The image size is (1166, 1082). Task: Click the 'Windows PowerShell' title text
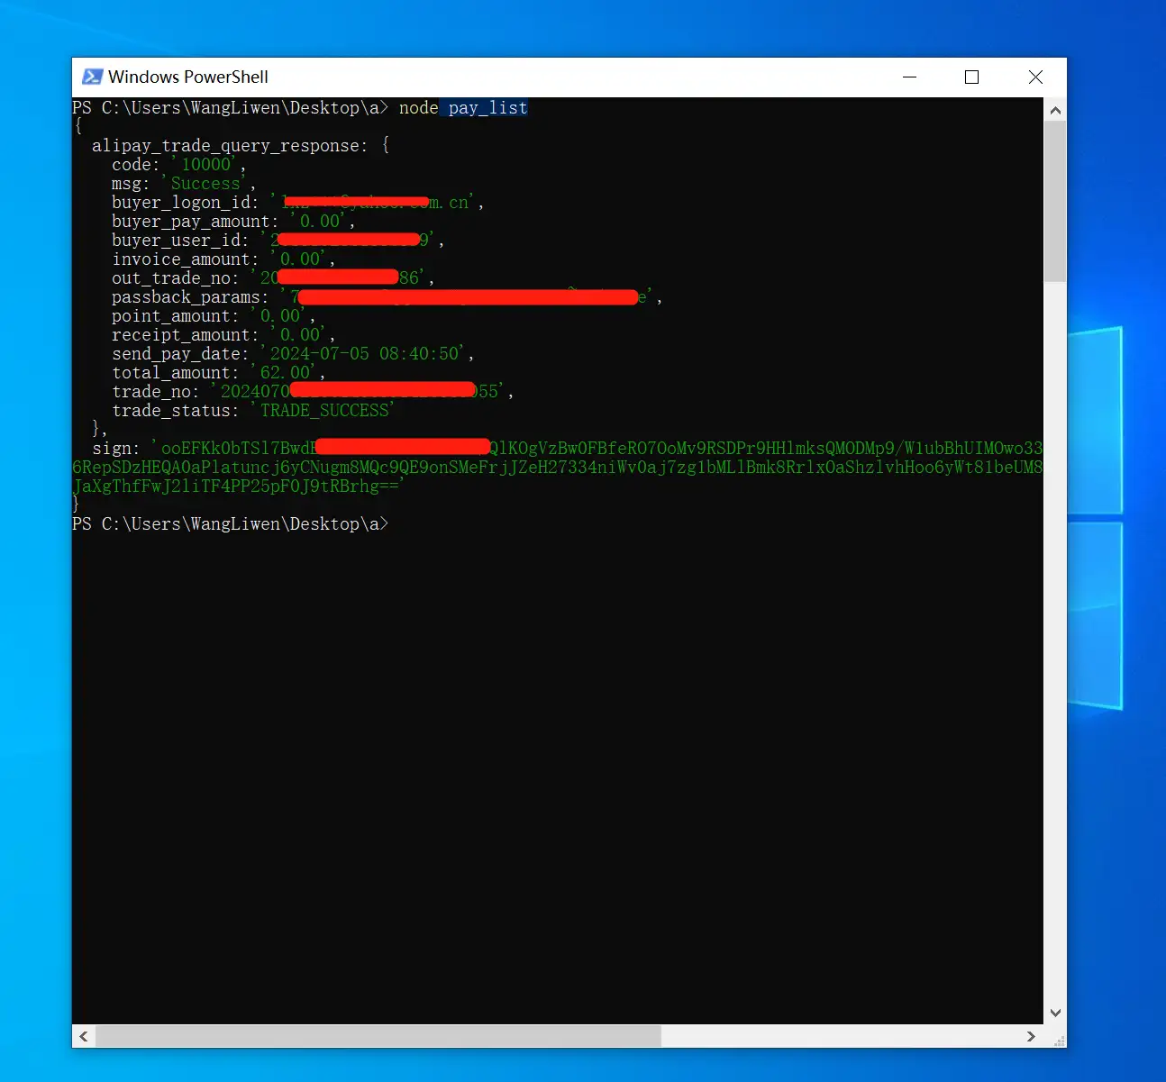[188, 77]
